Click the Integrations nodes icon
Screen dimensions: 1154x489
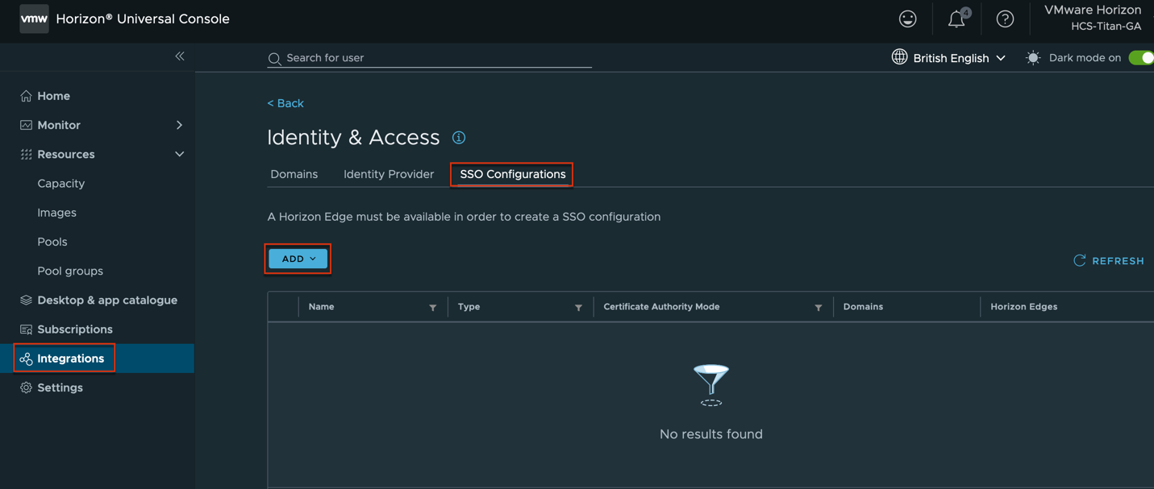[x=26, y=358]
